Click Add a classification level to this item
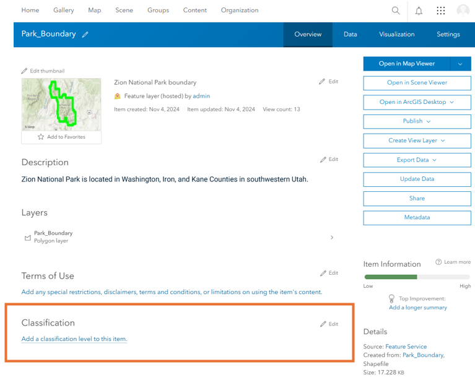This screenshot has height=380, width=475. (74, 339)
